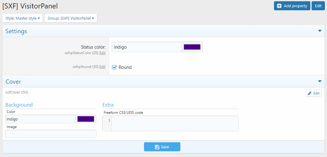Click inside the Freeform CSS/LESS code editor

(x=175, y=123)
